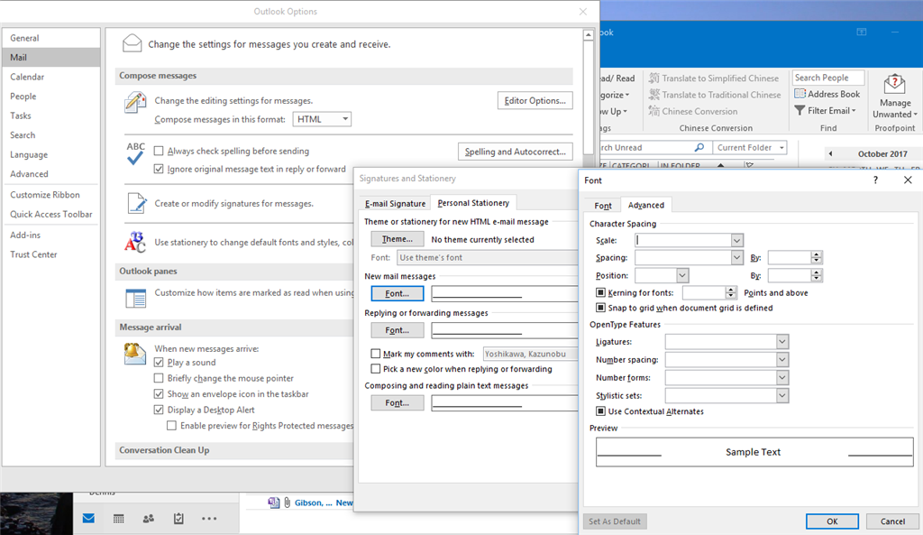Click Translate to Simplified Chinese

tap(714, 78)
